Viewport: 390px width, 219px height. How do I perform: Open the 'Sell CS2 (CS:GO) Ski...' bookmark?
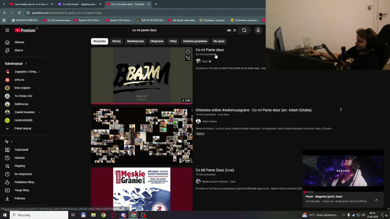click(x=151, y=20)
